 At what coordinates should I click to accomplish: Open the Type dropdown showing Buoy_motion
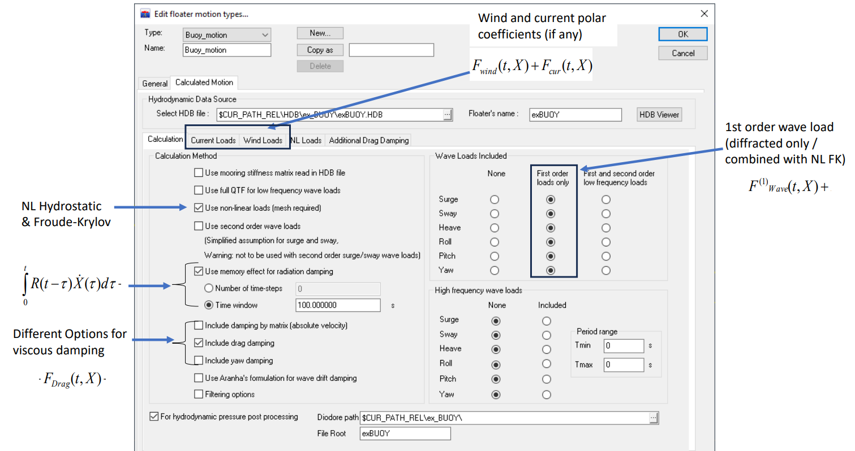[227, 35]
